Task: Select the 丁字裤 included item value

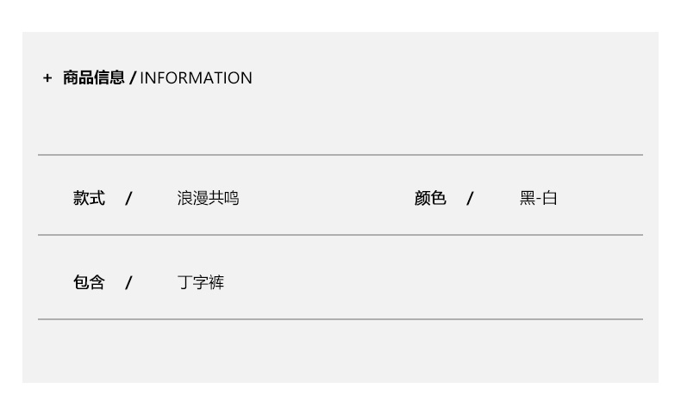Action: click(x=201, y=283)
